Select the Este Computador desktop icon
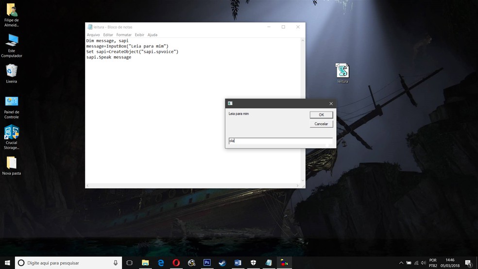478x269 pixels. (12, 41)
